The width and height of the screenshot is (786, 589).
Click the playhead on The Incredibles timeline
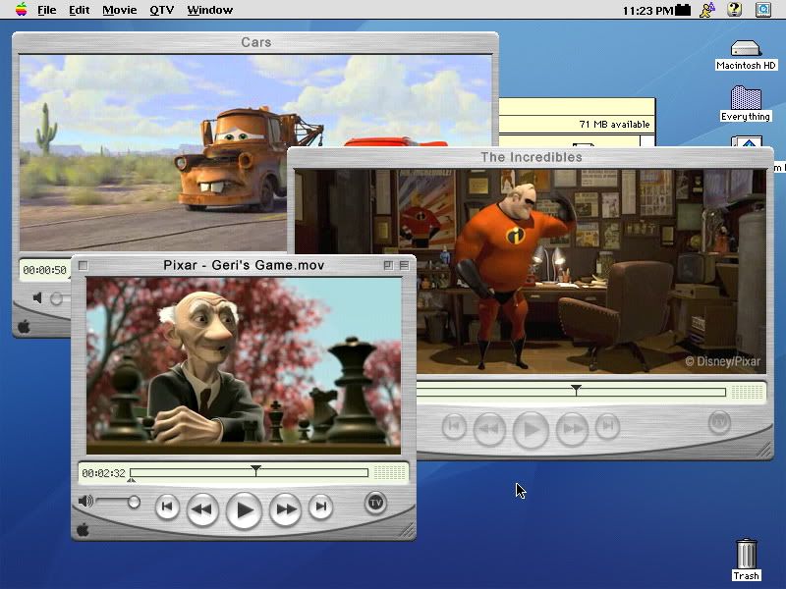point(577,389)
